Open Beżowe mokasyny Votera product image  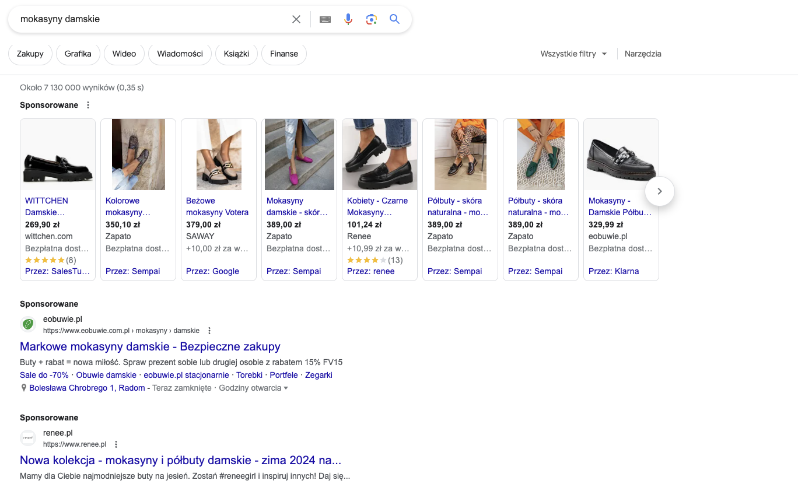click(219, 155)
